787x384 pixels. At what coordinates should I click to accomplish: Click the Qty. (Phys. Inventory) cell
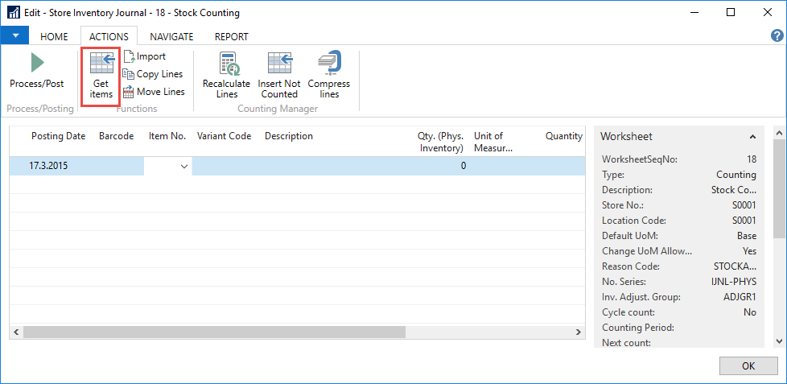435,166
